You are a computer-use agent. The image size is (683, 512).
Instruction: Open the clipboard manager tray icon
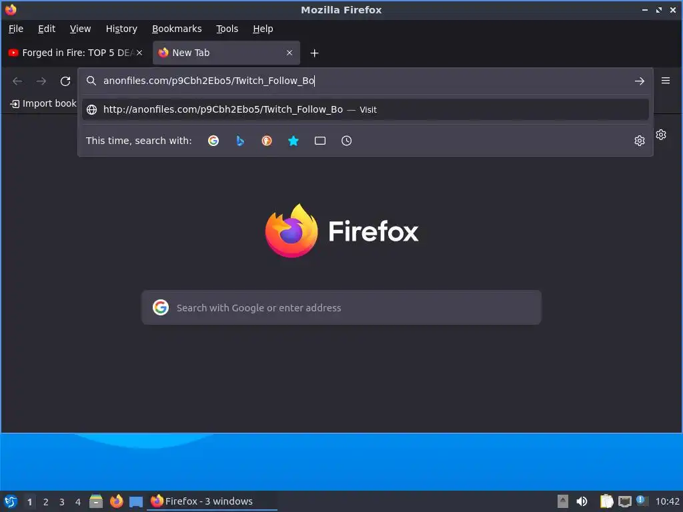(606, 501)
